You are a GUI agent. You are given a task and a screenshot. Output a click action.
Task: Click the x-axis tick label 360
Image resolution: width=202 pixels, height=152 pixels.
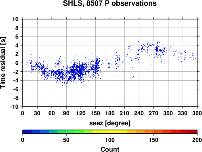point(197,113)
